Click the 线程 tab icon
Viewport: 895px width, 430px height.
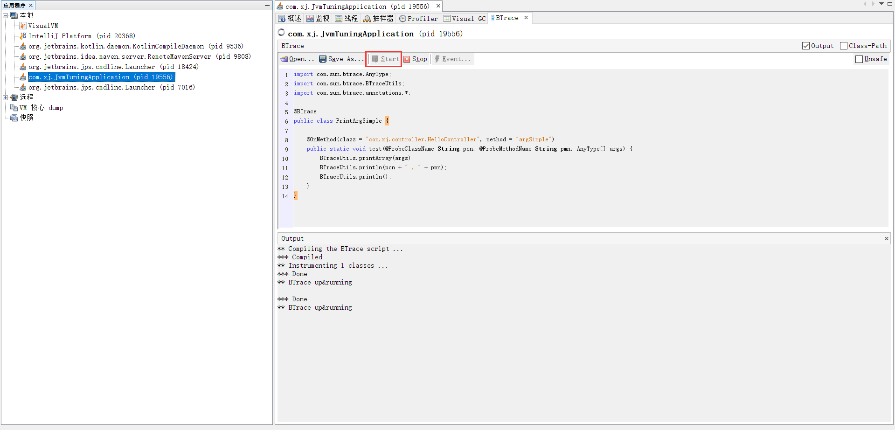coord(339,19)
